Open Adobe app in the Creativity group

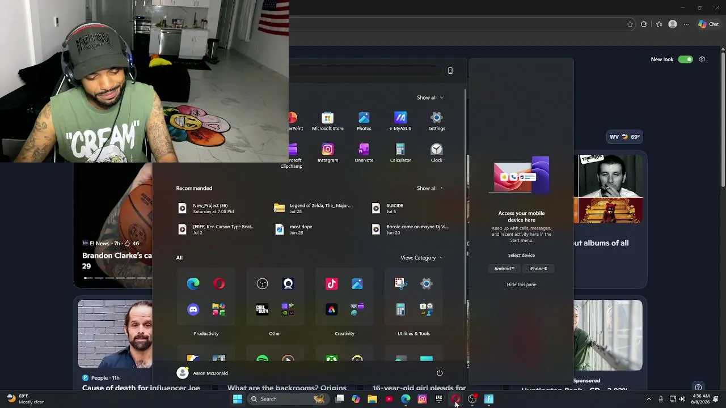331,309
